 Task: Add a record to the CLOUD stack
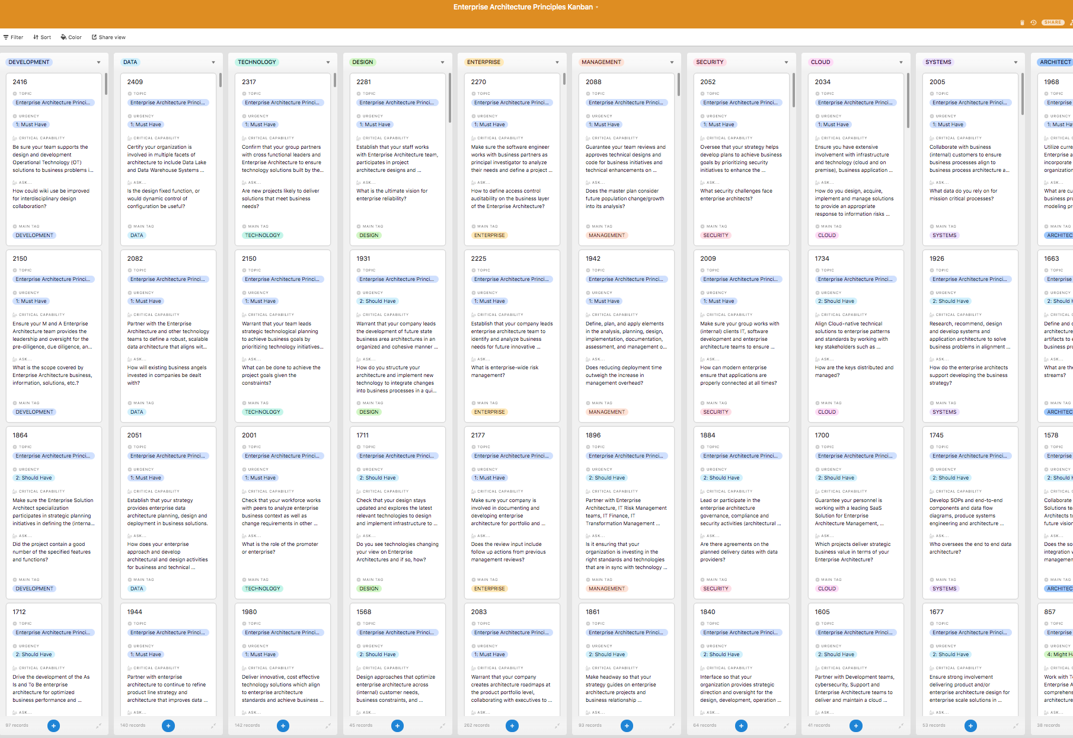[x=855, y=726]
